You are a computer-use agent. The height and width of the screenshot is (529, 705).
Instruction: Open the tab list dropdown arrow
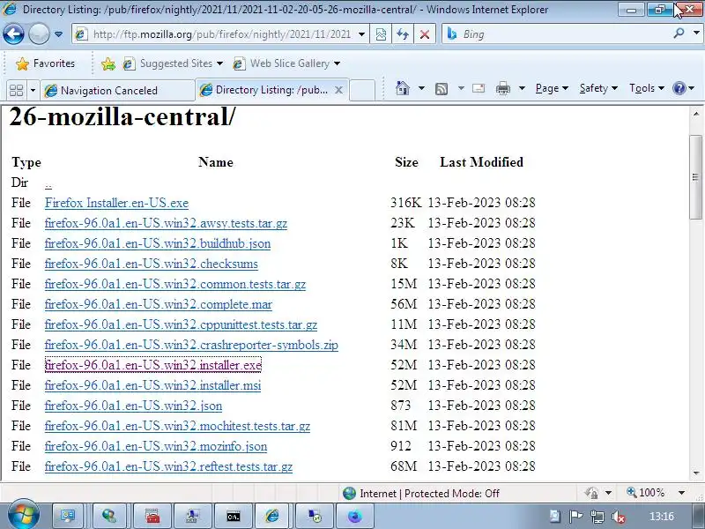coord(33,91)
